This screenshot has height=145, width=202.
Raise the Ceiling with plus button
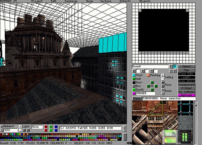click(163, 75)
